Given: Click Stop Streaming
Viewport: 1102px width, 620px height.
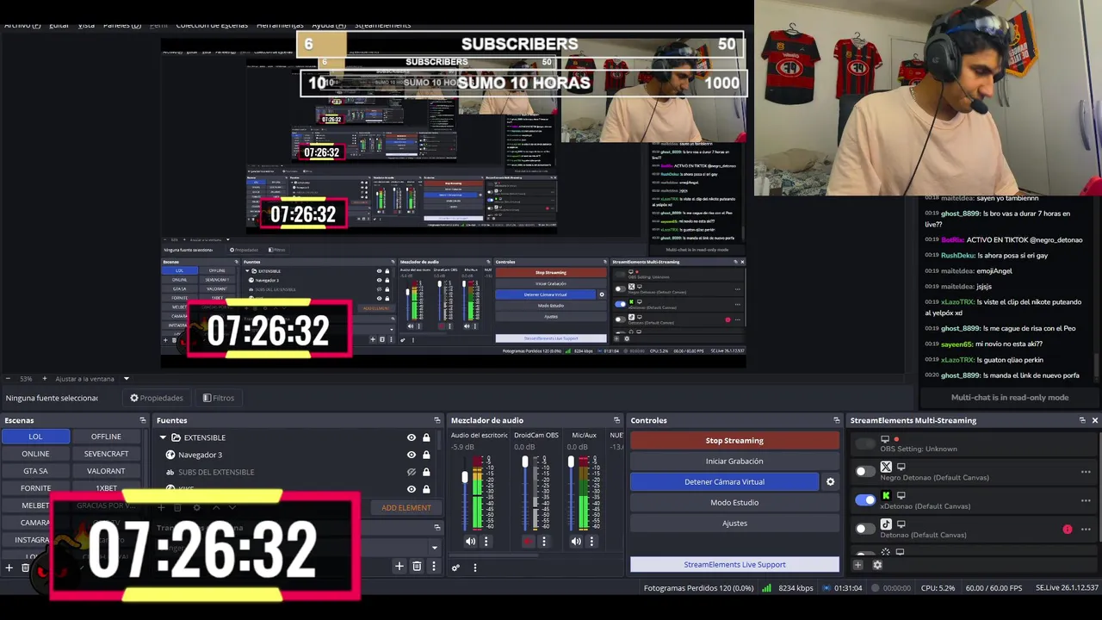Looking at the screenshot, I should [734, 441].
